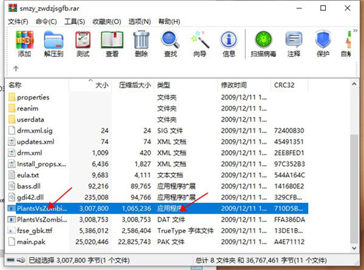Image resolution: width=364 pixels, height=270 pixels.
Task: Run the 测试 (Test) archive tool
Action: pyautogui.click(x=83, y=44)
